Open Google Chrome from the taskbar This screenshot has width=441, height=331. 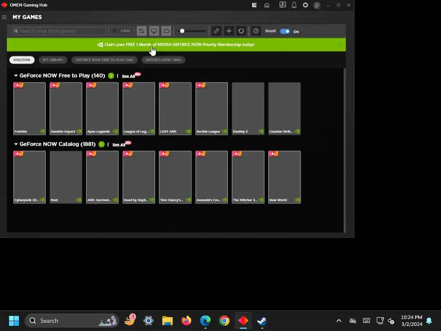click(x=224, y=321)
